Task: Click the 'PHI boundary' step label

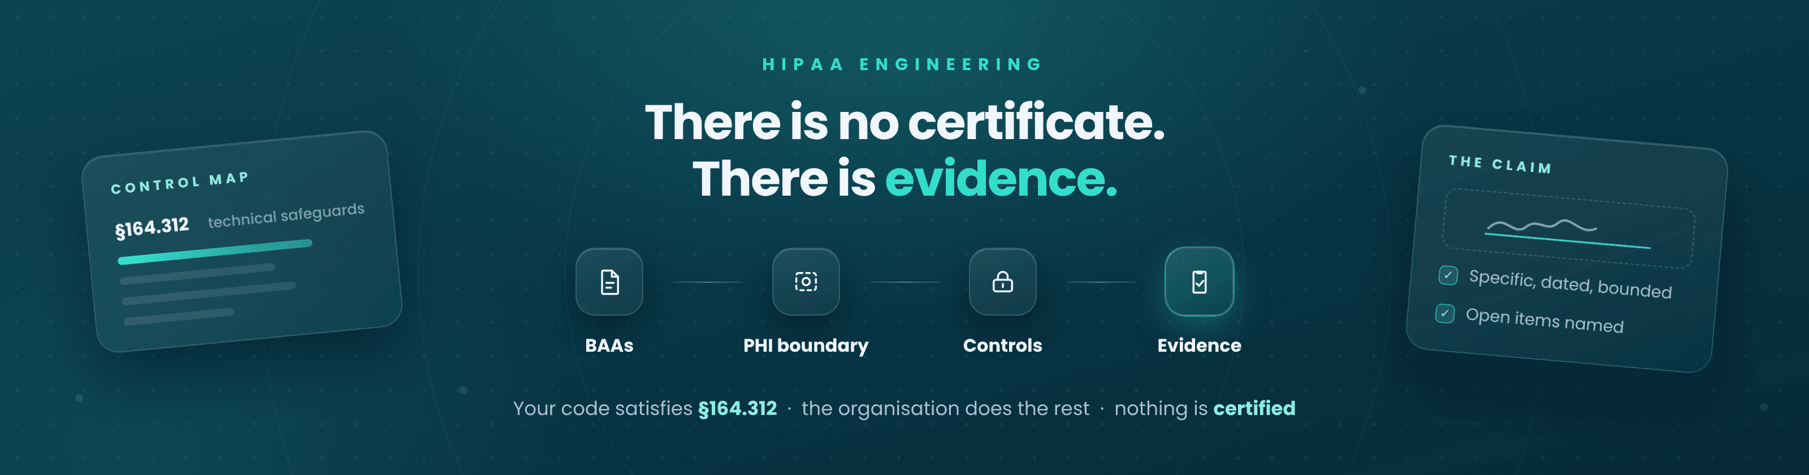Action: click(806, 346)
